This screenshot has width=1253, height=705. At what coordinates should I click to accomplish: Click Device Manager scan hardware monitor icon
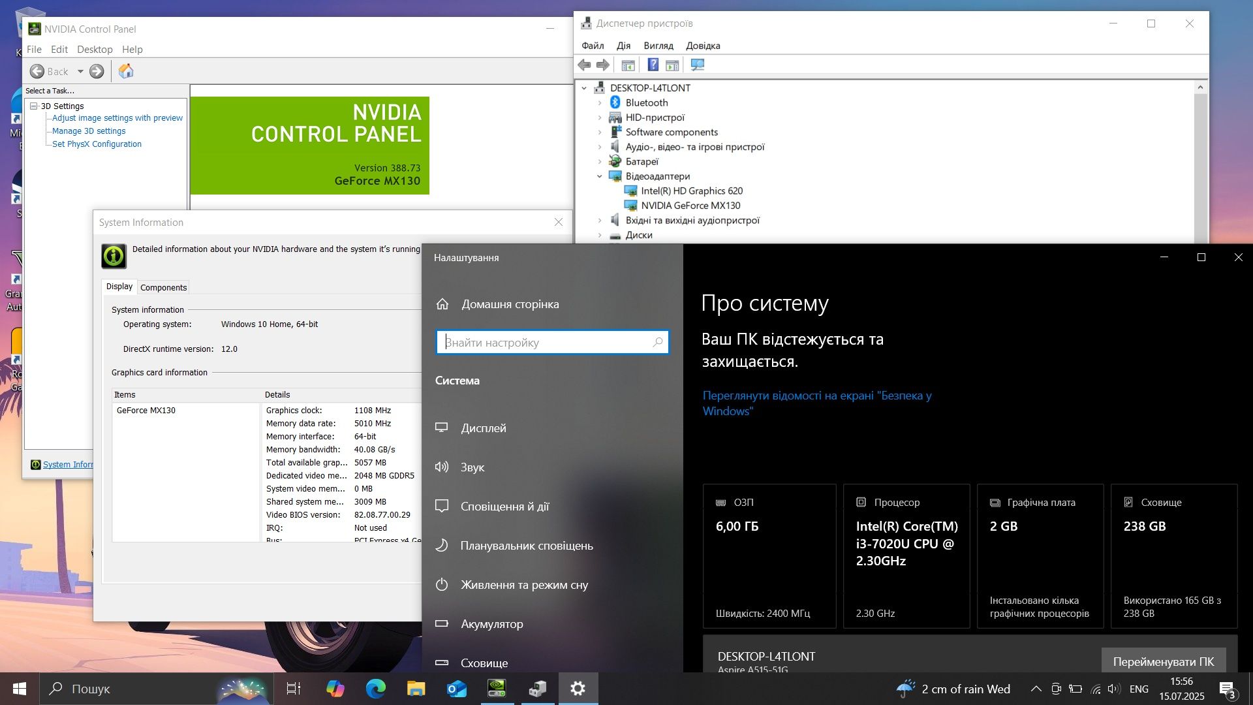tap(697, 65)
